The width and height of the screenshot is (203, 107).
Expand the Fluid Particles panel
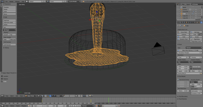183,99
